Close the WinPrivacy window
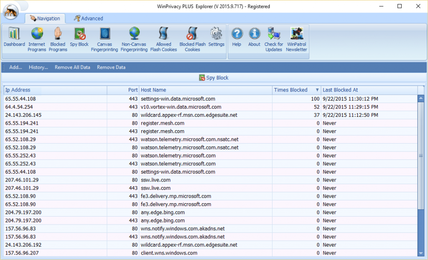This screenshot has height=260, width=428. [418, 6]
